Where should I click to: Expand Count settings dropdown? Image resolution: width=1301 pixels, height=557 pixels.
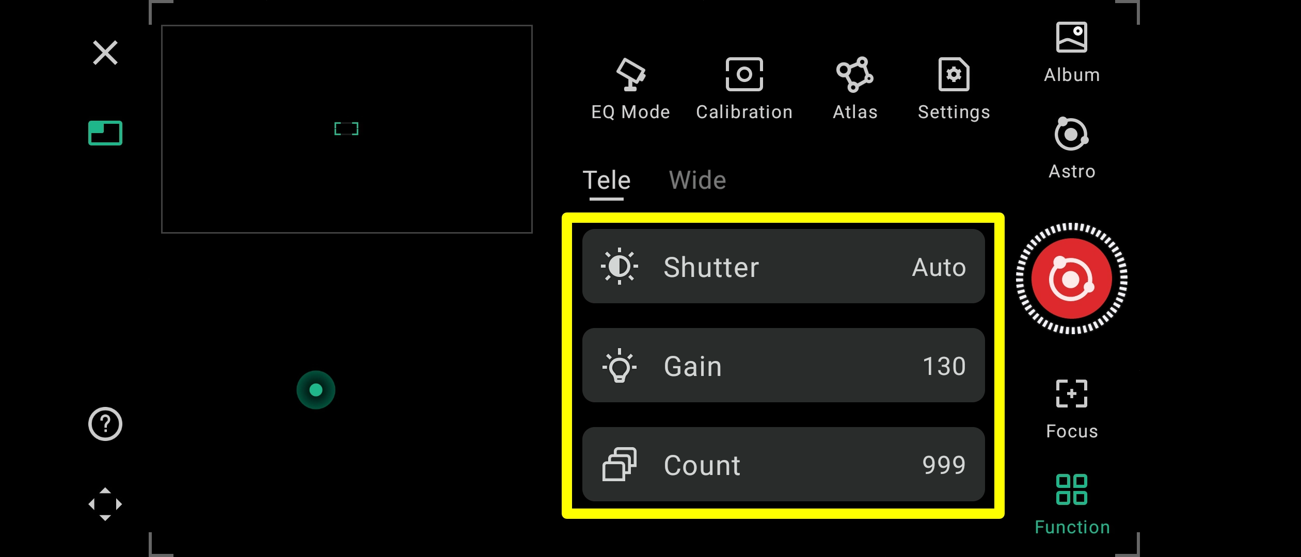pyautogui.click(x=783, y=465)
